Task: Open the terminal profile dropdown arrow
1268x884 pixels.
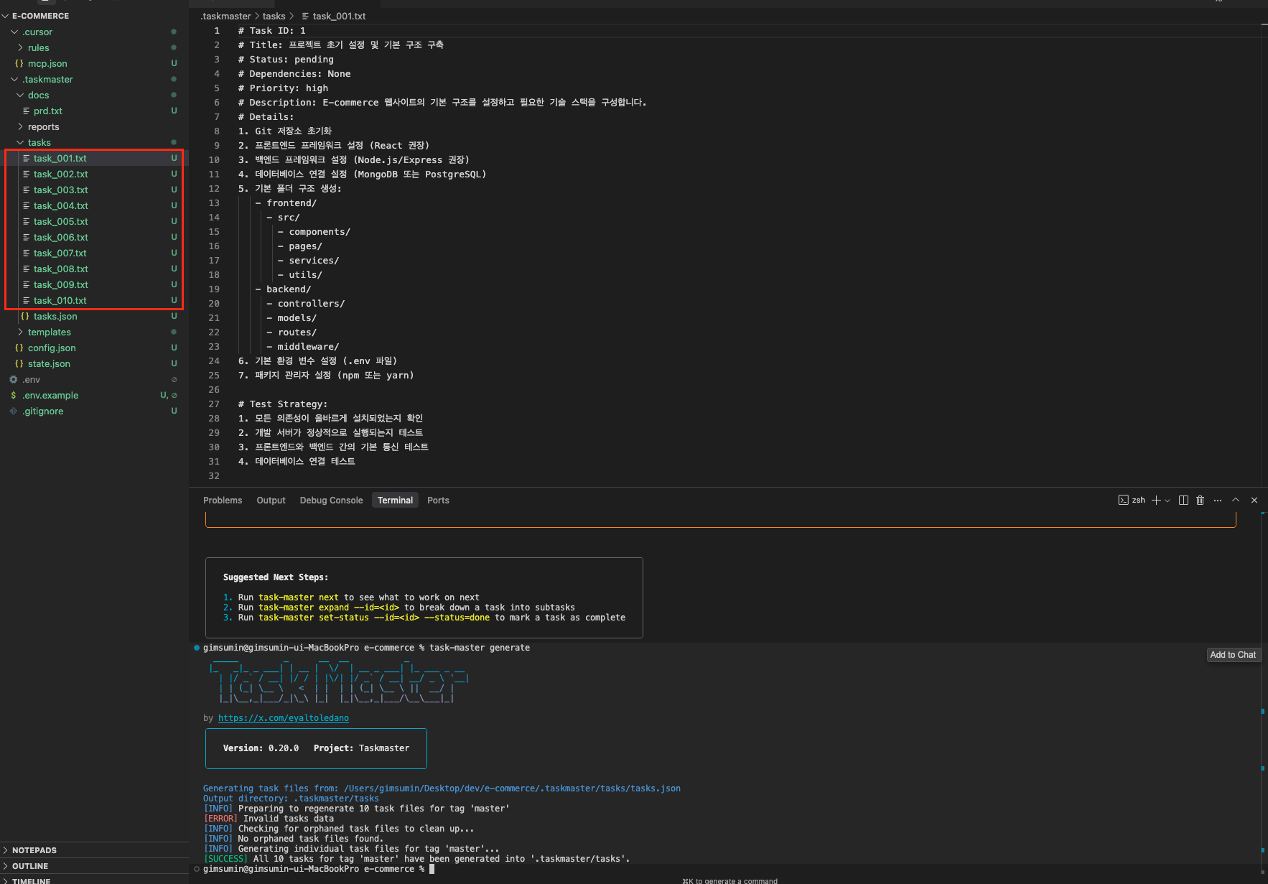Action: pyautogui.click(x=1167, y=501)
